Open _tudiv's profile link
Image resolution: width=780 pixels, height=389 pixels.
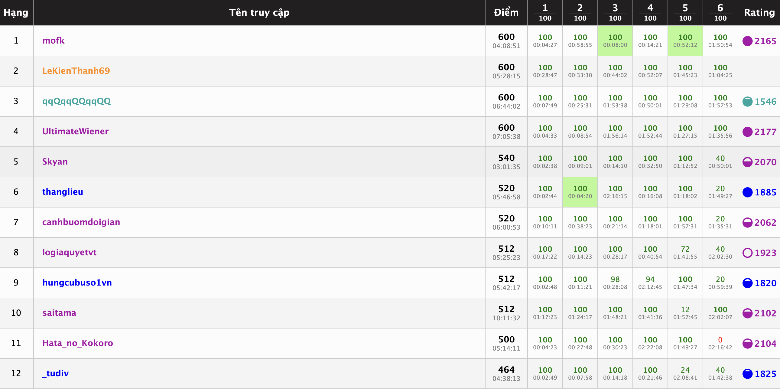[55, 374]
